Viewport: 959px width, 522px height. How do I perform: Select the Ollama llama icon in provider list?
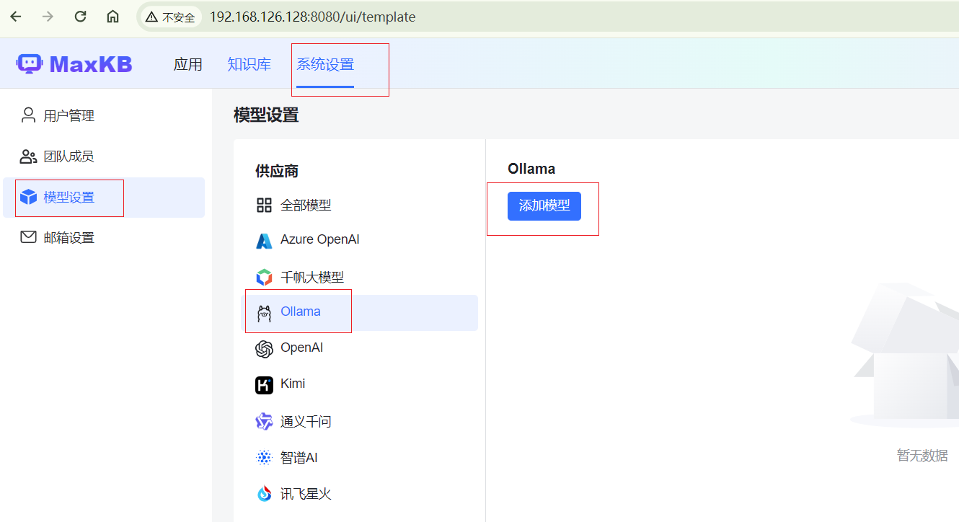click(264, 311)
